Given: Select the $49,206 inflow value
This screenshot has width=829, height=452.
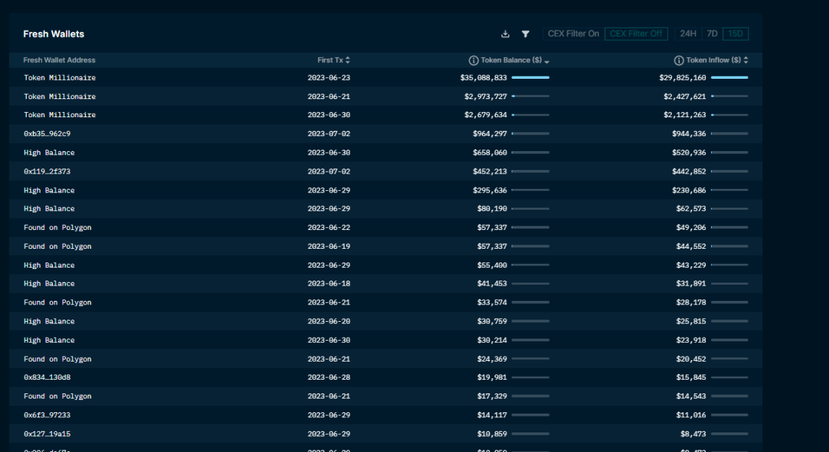Looking at the screenshot, I should (x=691, y=228).
